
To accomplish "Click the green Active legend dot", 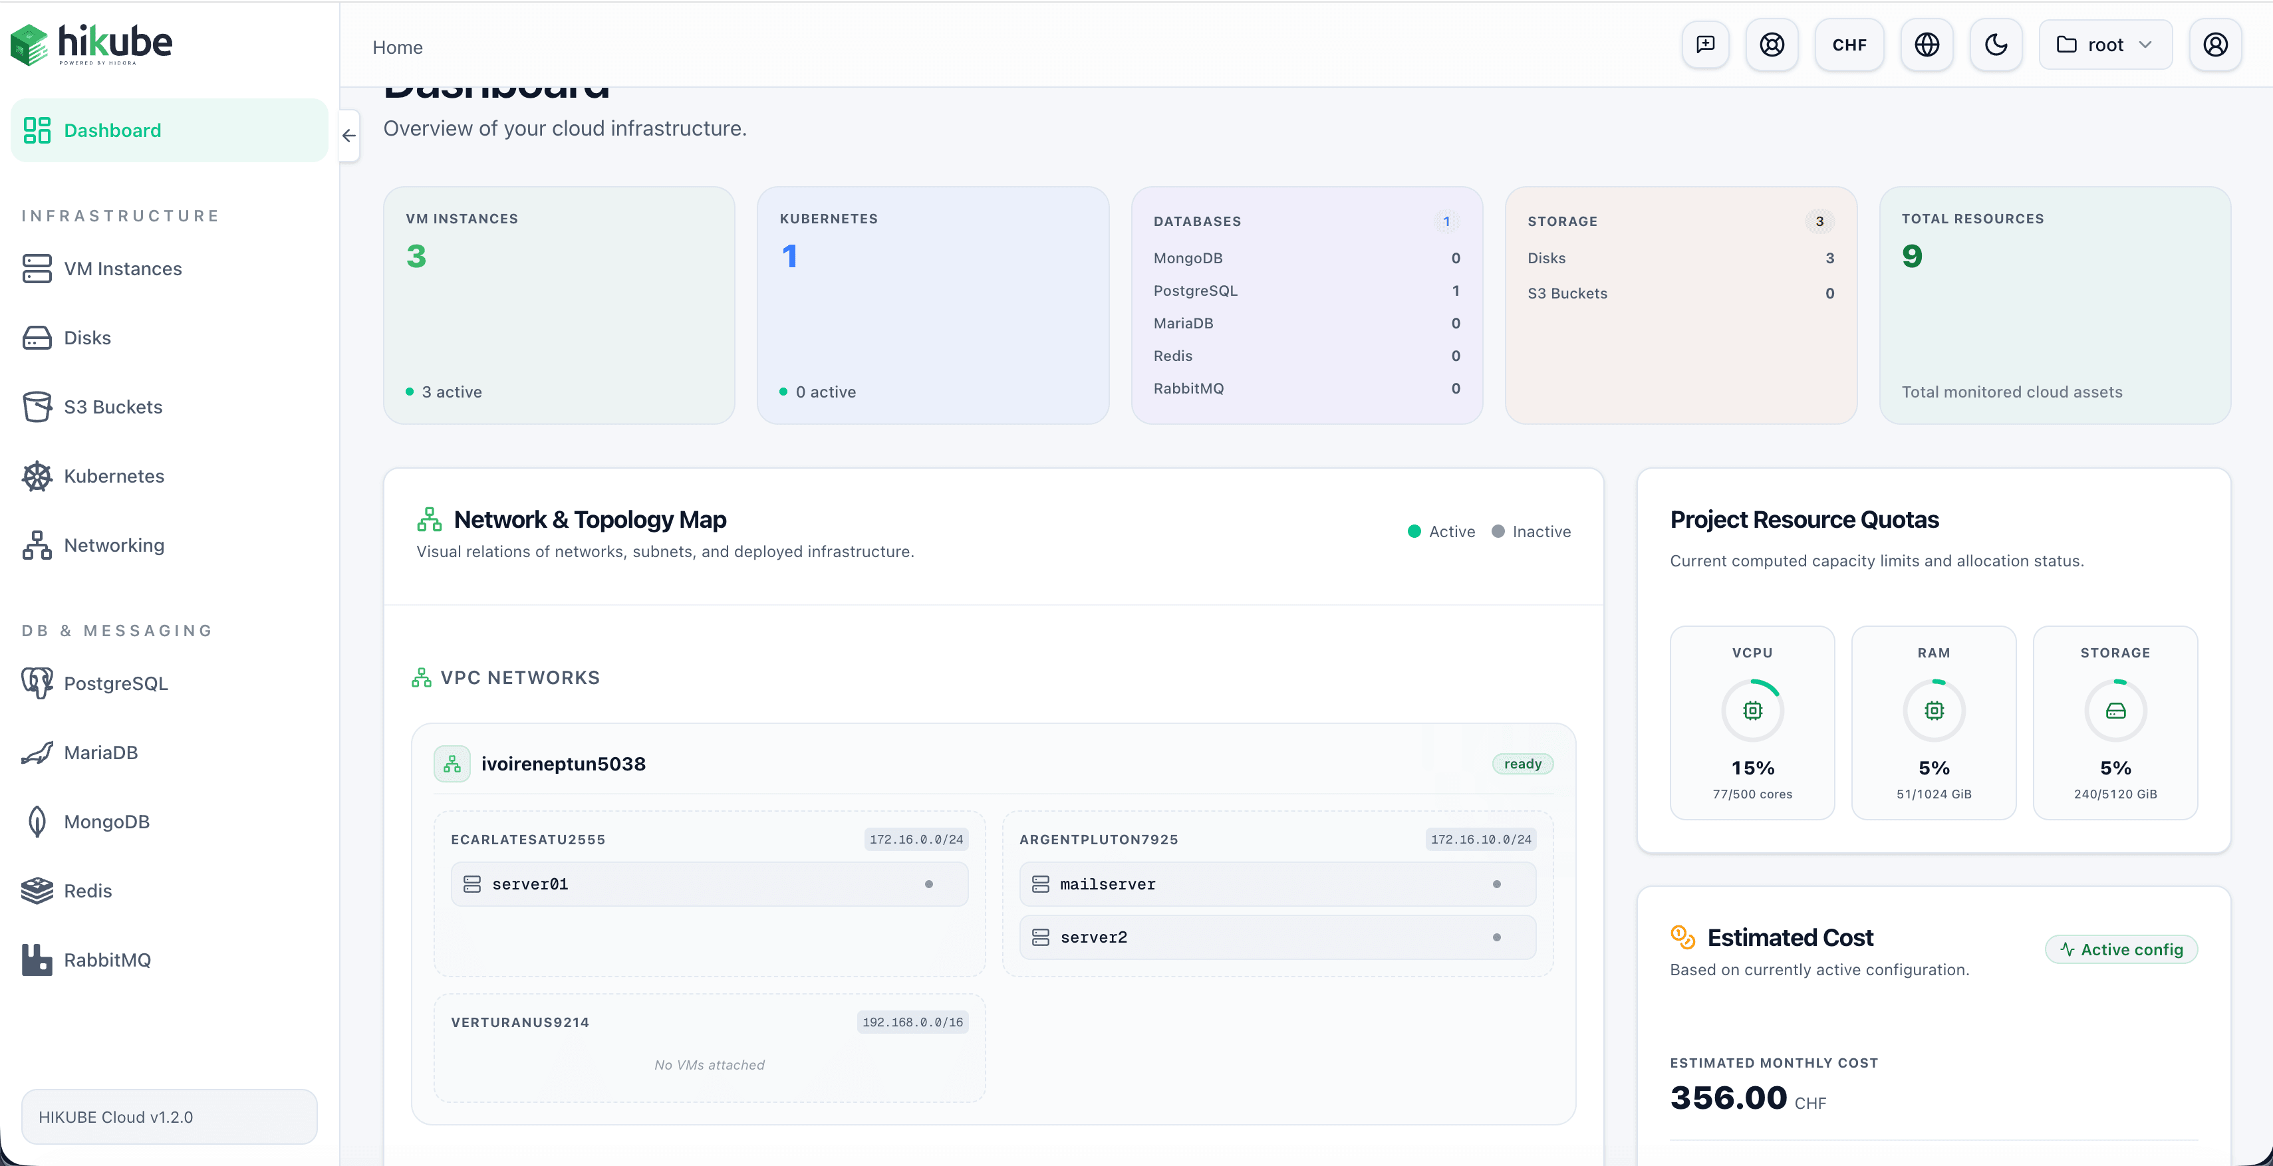I will 1414,531.
